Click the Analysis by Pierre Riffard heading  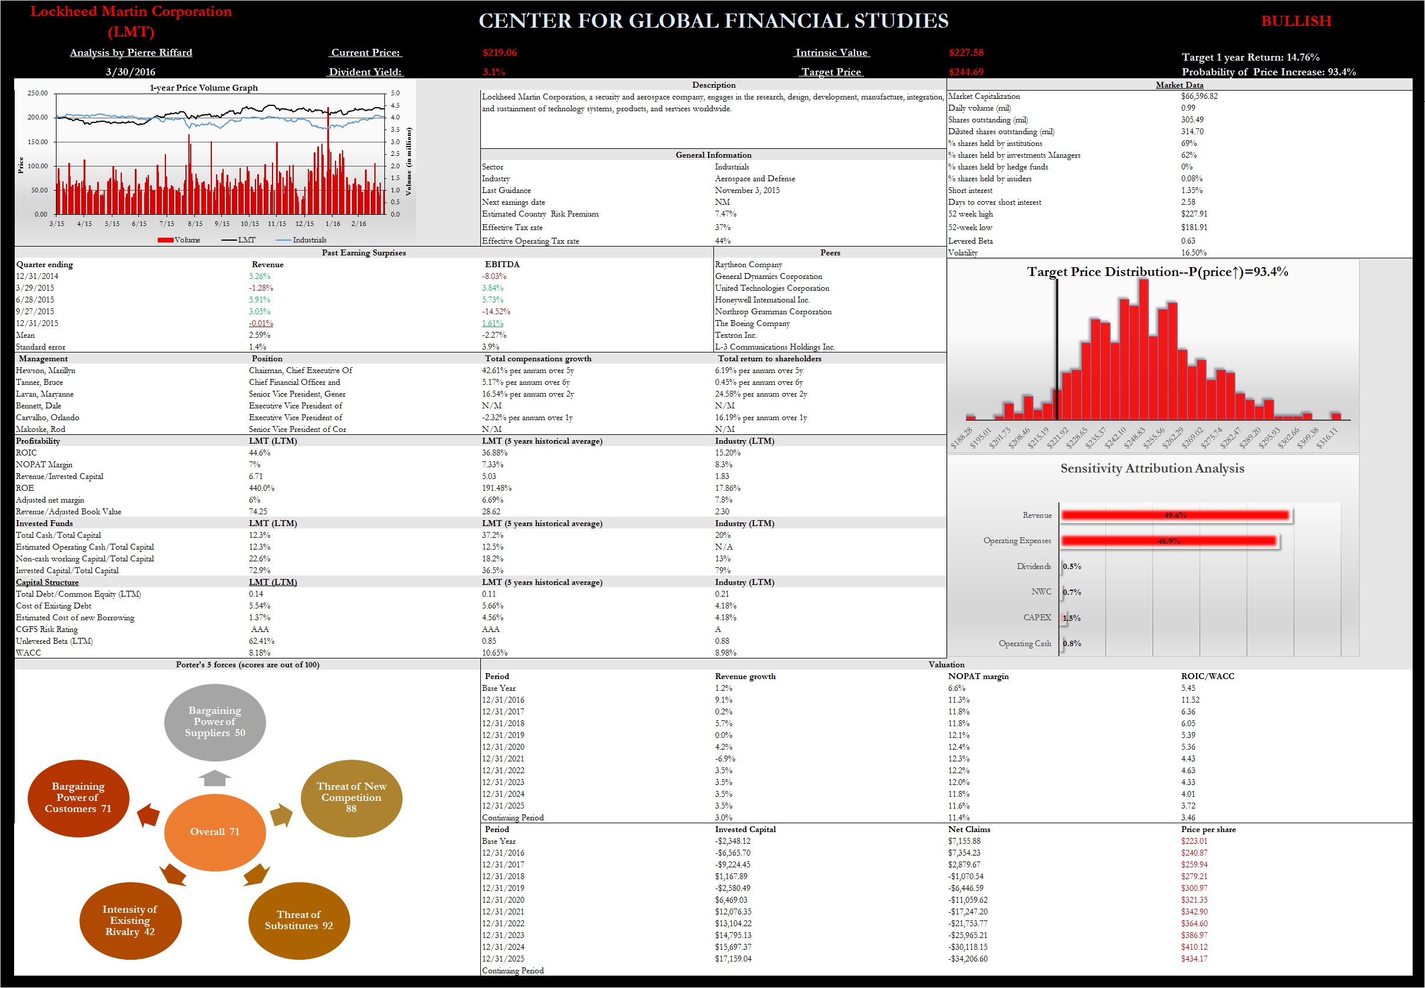(131, 52)
